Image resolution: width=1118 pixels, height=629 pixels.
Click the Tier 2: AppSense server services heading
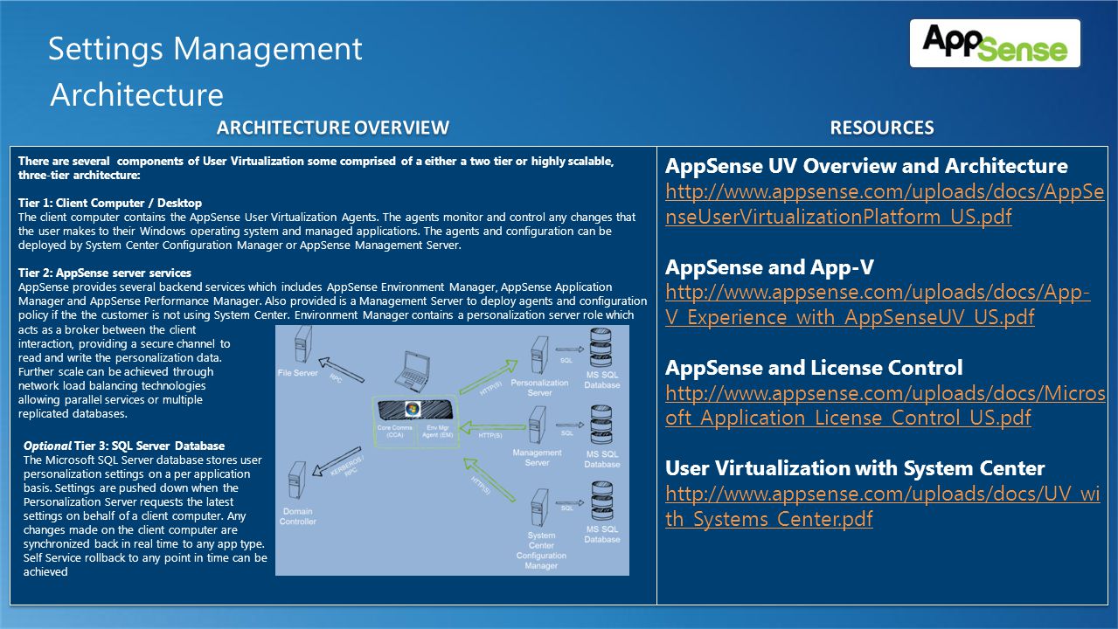click(105, 273)
